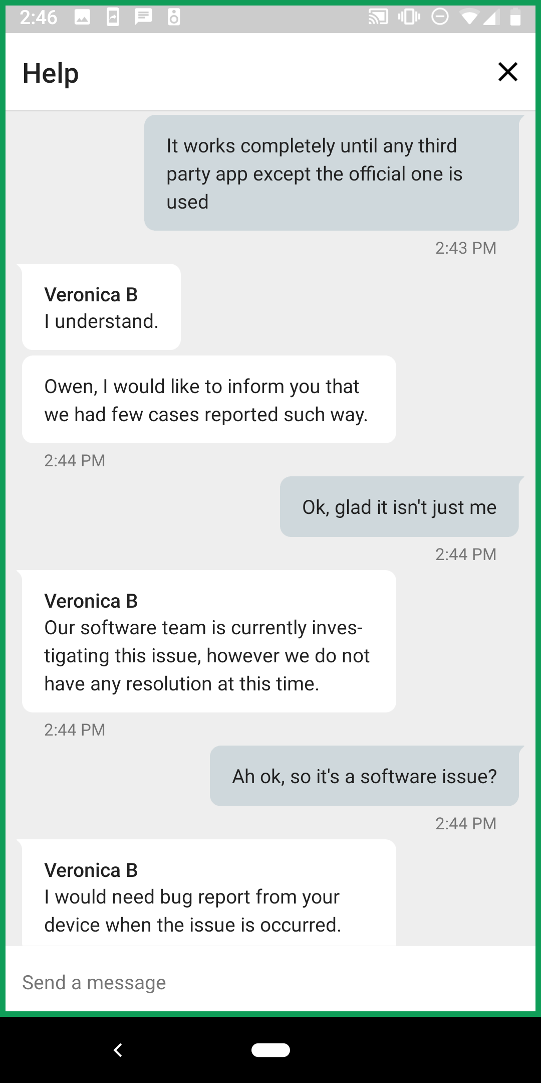Tap the "would need bug report" message
Viewport: 541px width, 1083px height.
(209, 896)
